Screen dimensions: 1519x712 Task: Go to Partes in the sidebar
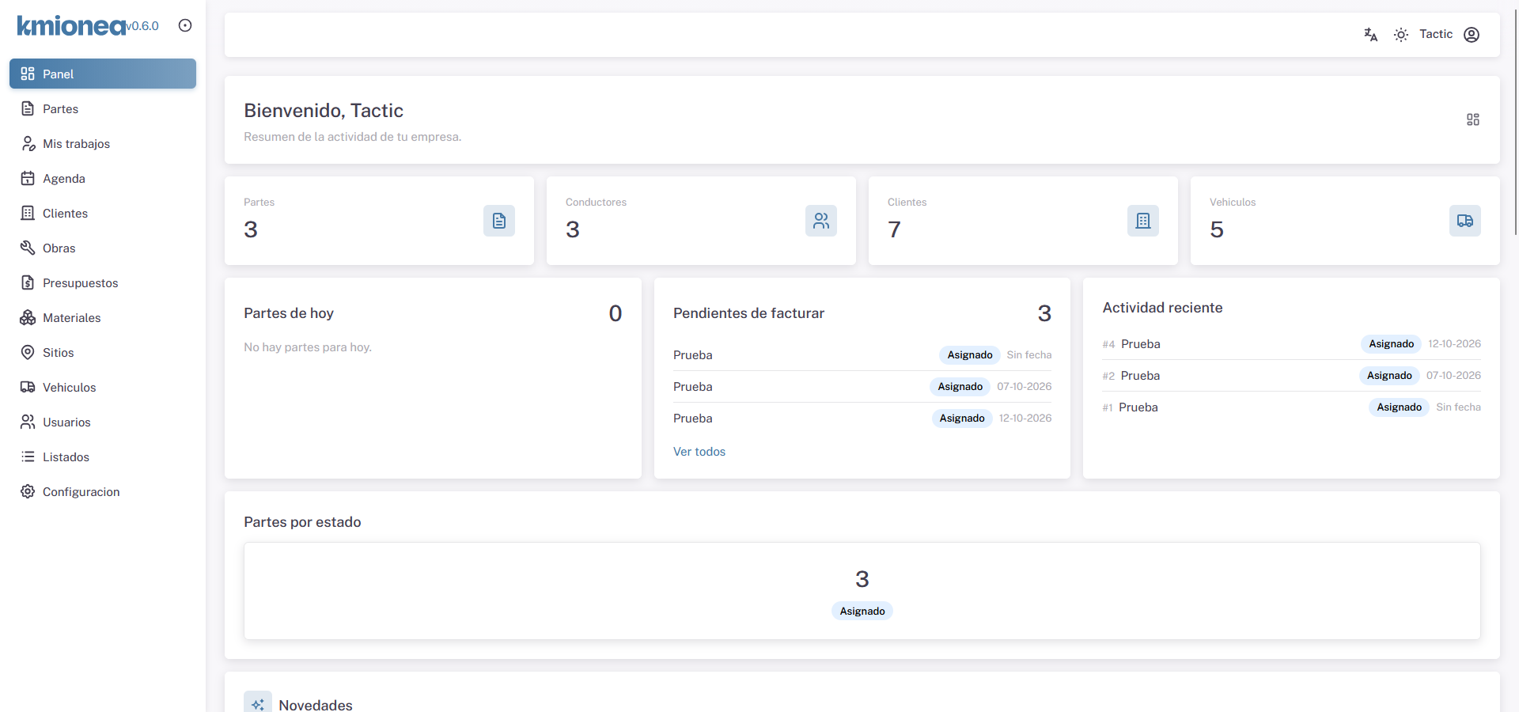click(x=103, y=108)
